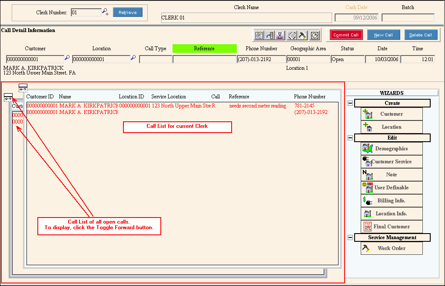The width and height of the screenshot is (445, 286).
Task: Launch the Work Order wizard
Action: 391,248
